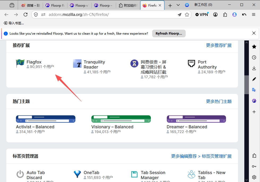Image resolution: width=260 pixels, height=182 pixels.
Task: Expand the list all tabs dropdown arrow
Action: 178,5
